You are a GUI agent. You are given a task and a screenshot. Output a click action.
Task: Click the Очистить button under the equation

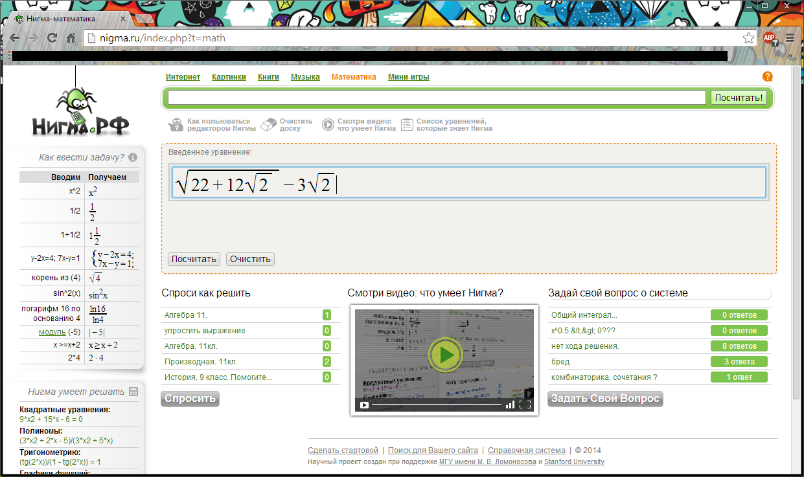pos(250,259)
